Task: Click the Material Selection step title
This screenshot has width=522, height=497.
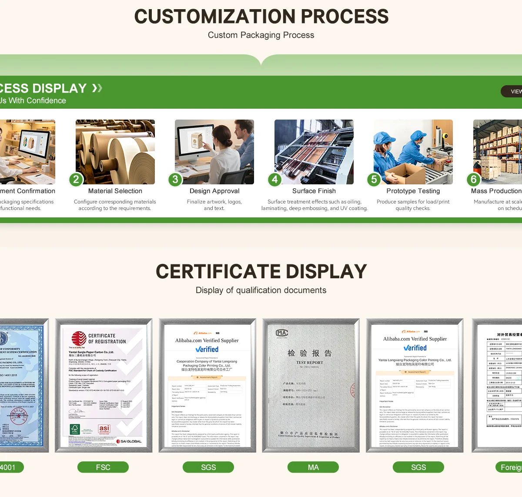Action: [x=115, y=191]
